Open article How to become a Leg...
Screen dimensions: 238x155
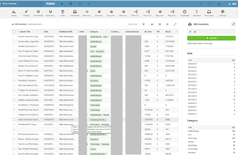[x=28, y=36]
